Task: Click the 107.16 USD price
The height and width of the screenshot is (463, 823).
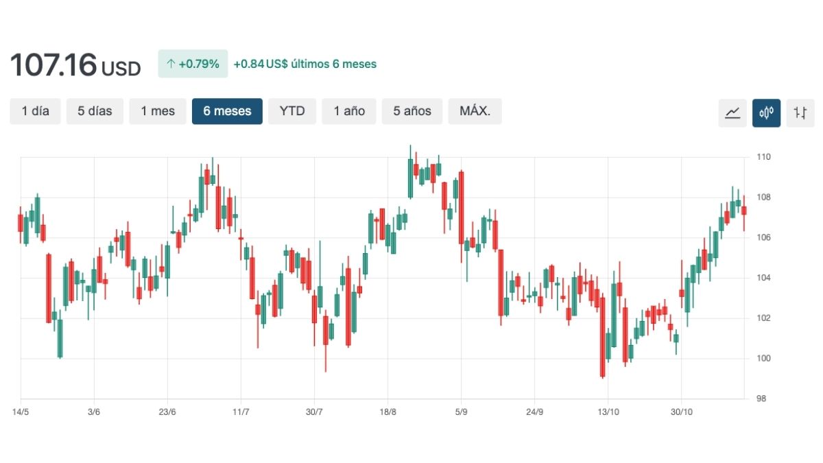Action: point(75,66)
